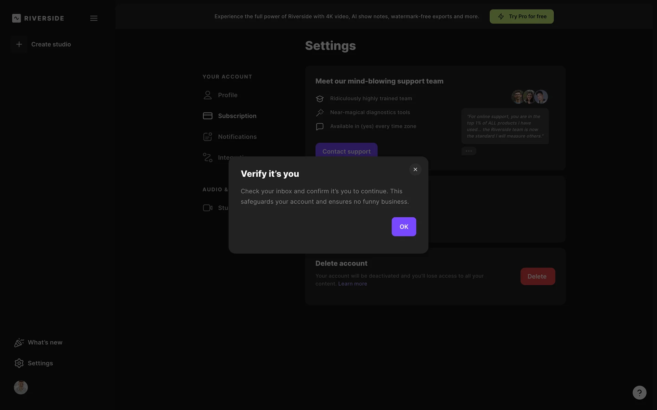
Task: Click the Profile person icon
Action: click(207, 95)
